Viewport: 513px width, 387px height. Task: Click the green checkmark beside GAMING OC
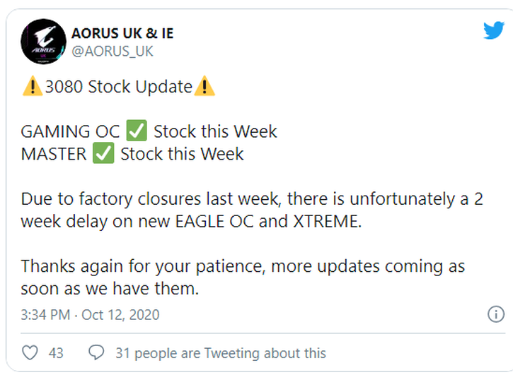click(136, 131)
